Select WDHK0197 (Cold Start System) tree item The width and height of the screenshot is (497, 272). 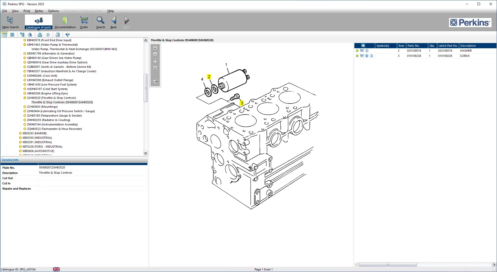47,89
